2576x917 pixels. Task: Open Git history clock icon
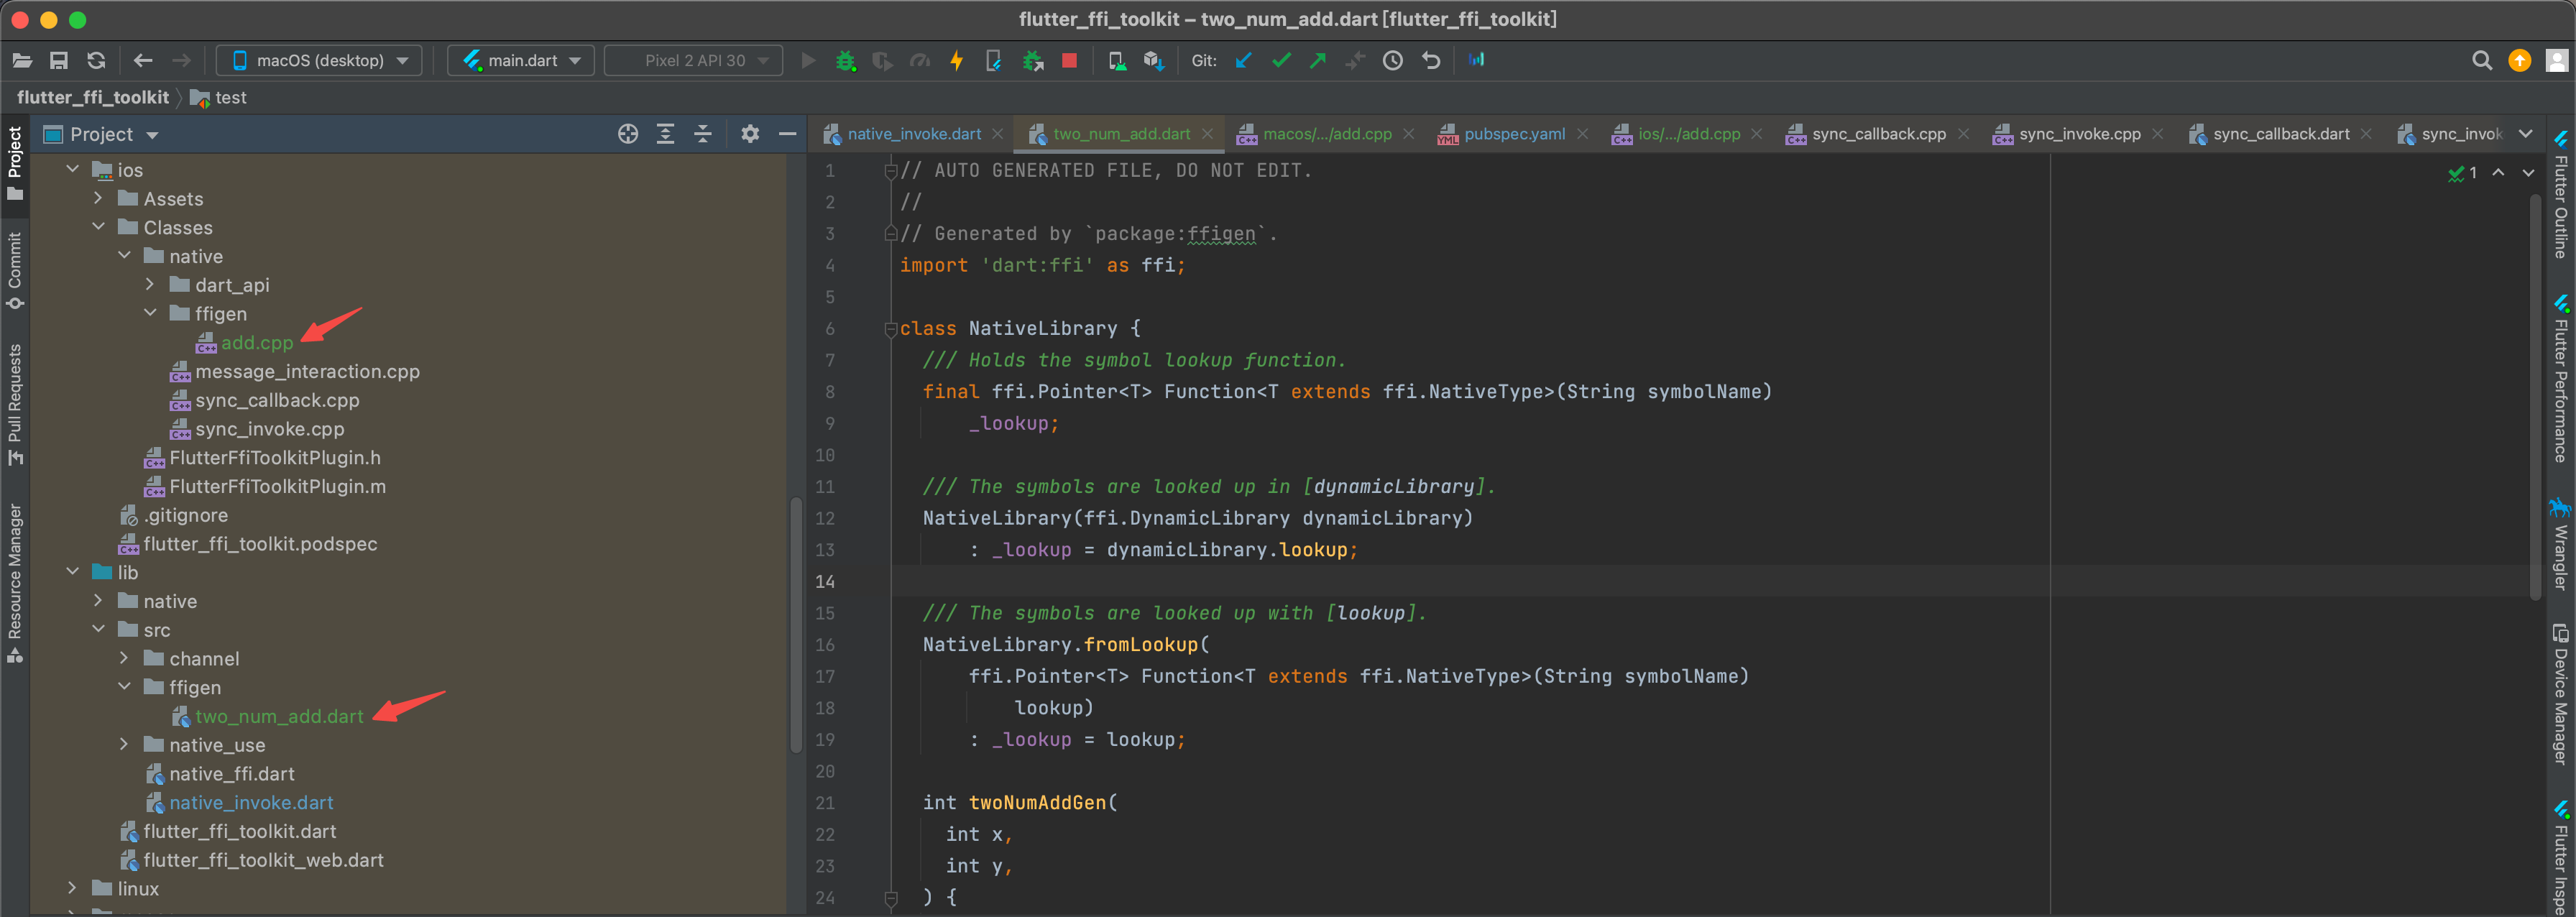[x=1392, y=61]
